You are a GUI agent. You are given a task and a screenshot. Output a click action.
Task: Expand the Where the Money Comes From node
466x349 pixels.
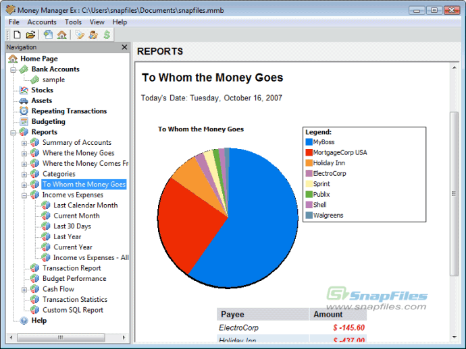pos(24,164)
